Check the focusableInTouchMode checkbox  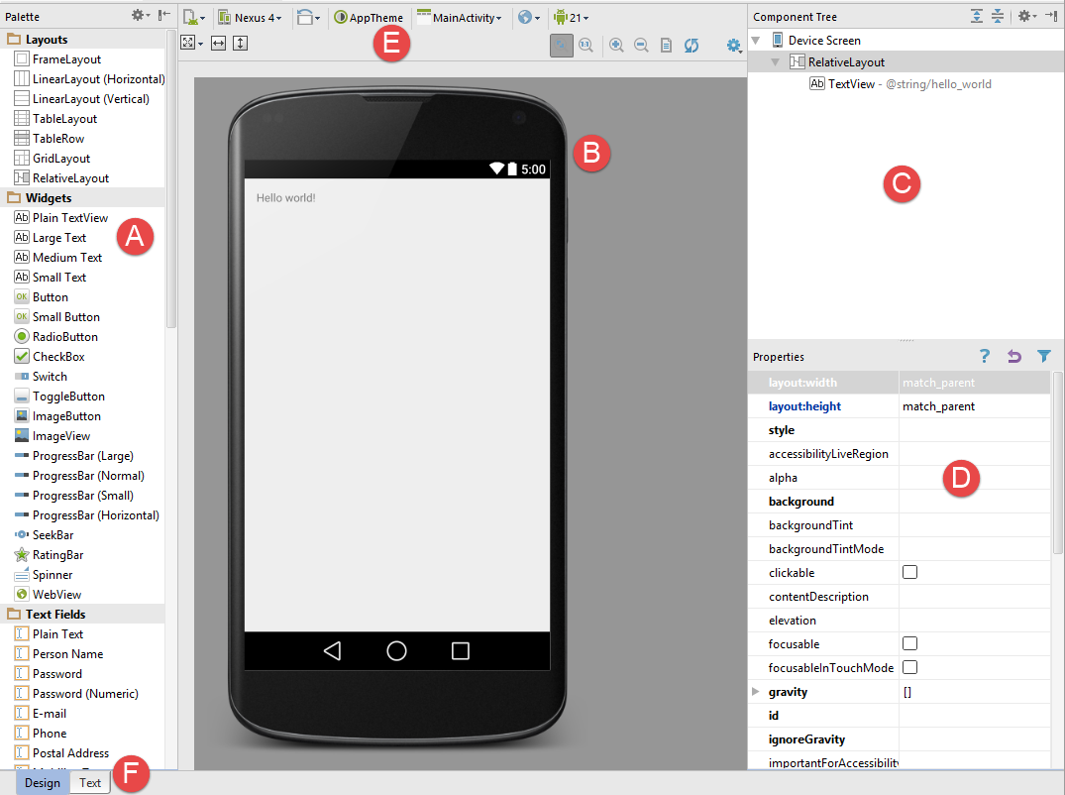click(909, 668)
